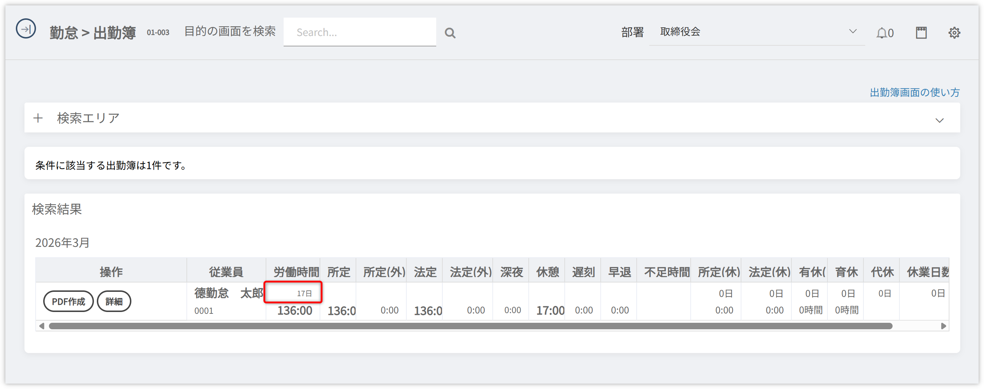Click into the Search... input field
Image resolution: width=984 pixels, height=389 pixels.
coord(360,32)
